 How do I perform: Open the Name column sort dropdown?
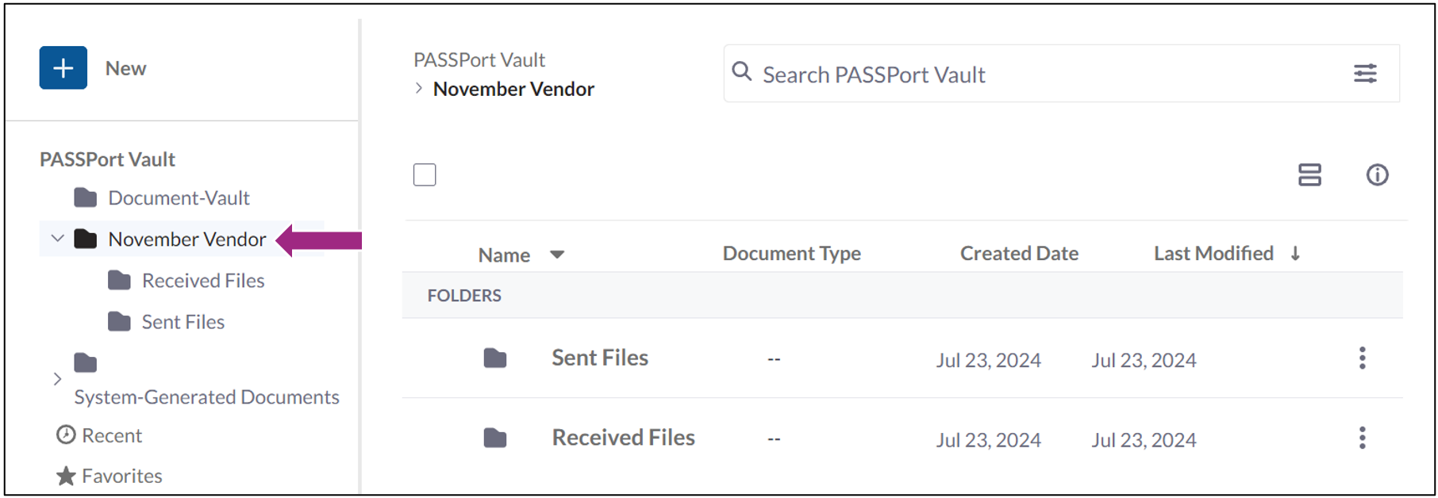click(558, 255)
